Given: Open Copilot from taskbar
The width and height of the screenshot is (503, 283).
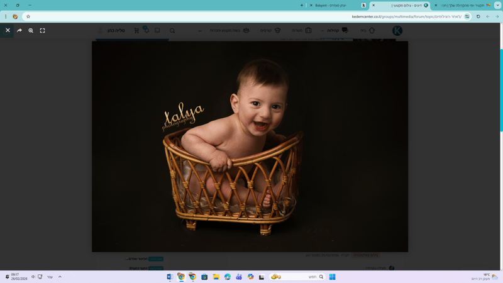Looking at the screenshot, I should tap(250, 277).
